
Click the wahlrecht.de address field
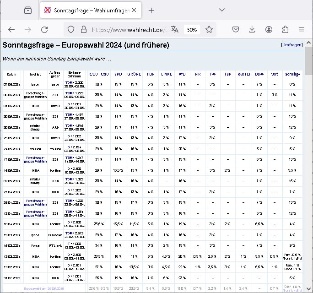pyautogui.click(x=129, y=30)
